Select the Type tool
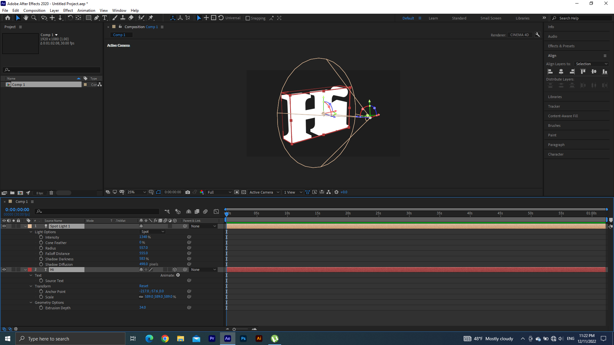Viewport: 614px width, 345px height. tap(105, 18)
